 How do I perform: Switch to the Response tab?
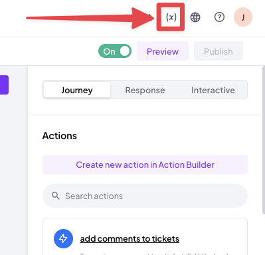pos(145,90)
